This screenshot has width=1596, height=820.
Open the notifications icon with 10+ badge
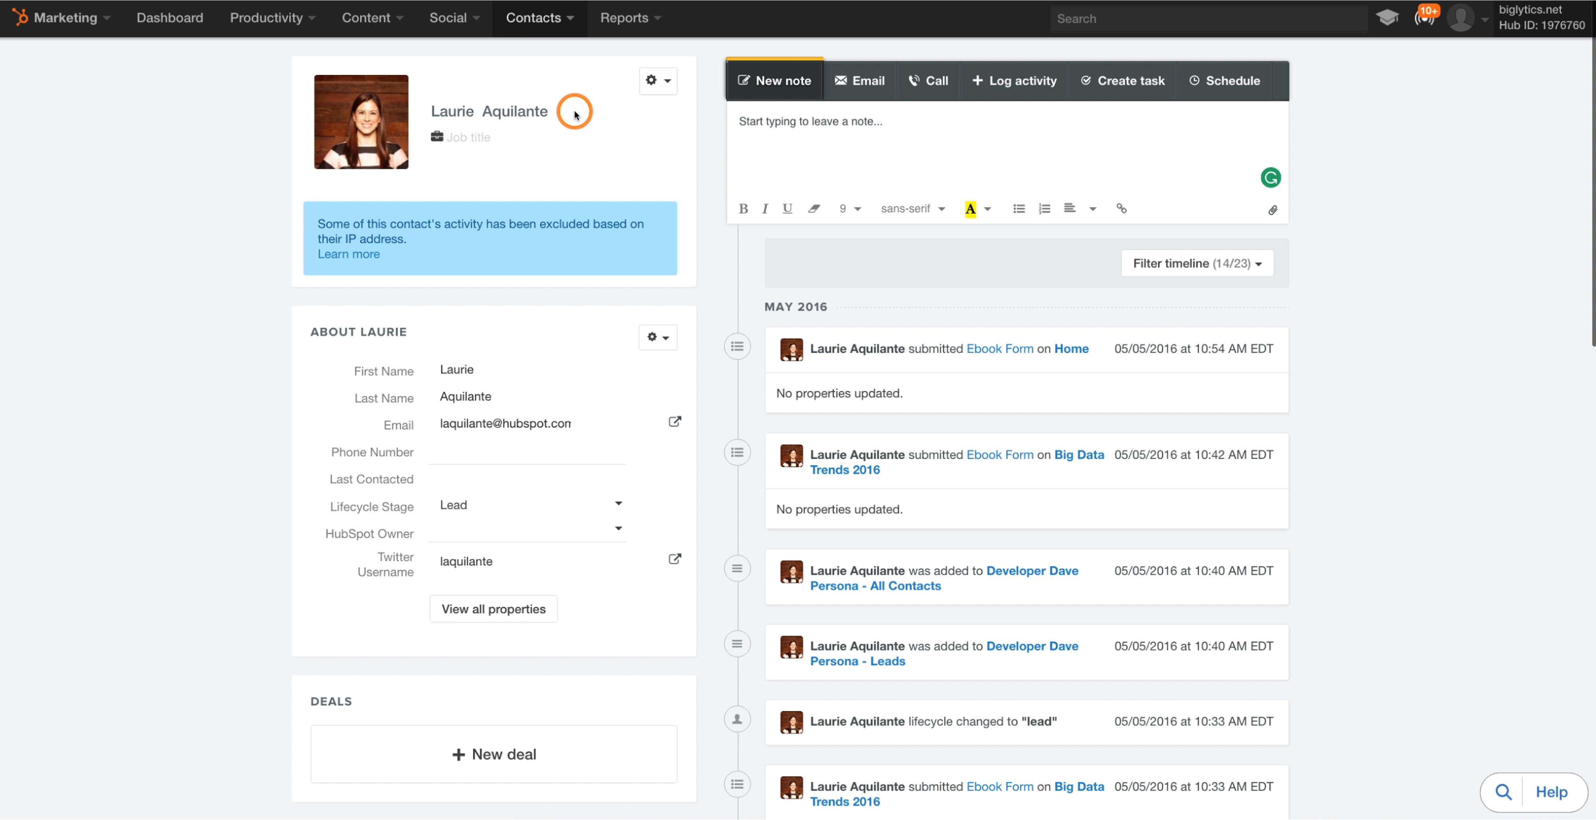tap(1424, 18)
